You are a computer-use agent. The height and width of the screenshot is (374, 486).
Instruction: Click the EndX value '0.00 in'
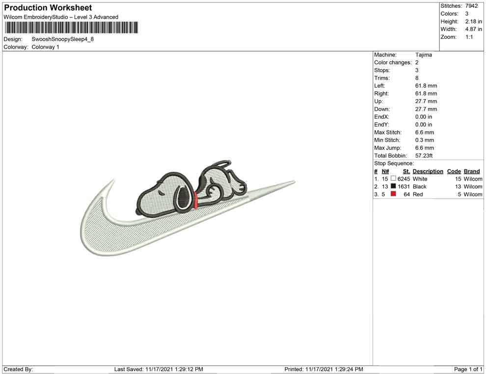[x=424, y=117]
